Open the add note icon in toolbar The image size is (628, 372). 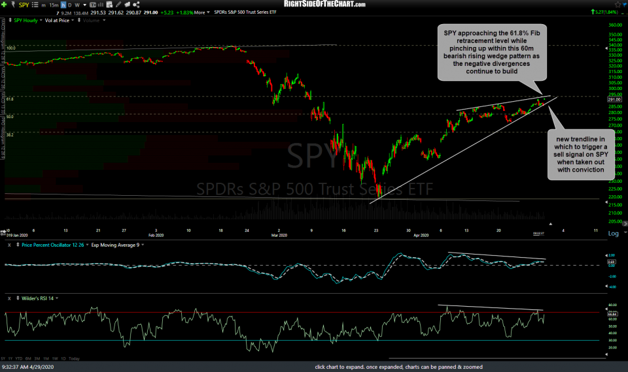click(x=109, y=5)
